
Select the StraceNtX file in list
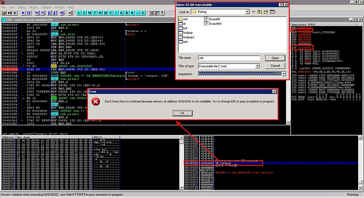pos(213,24)
